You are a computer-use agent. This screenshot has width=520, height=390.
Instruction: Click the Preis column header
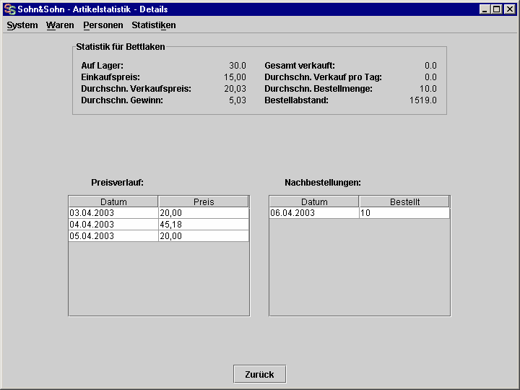click(x=204, y=201)
